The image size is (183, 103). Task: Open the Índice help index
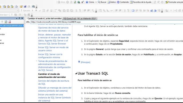(112, 2)
